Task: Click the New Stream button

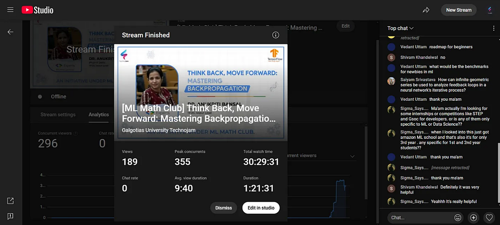Action: 458,10
